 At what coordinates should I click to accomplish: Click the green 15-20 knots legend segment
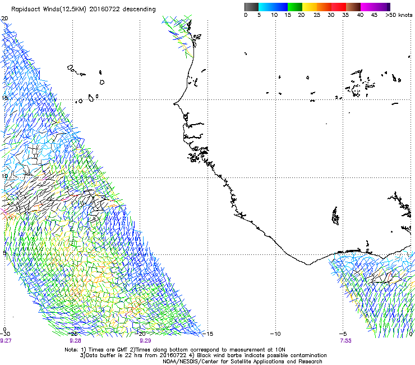pos(295,7)
